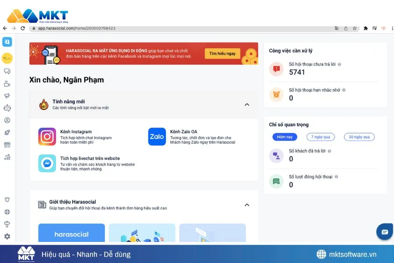The width and height of the screenshot is (394, 263).
Task: Collapse the Tính năng mới section
Action: [247, 104]
